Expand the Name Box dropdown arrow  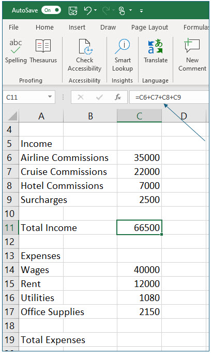[50, 97]
